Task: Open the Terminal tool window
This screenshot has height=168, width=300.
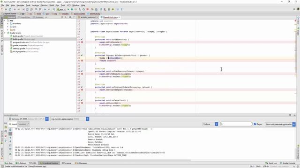Action: (x=67, y=163)
